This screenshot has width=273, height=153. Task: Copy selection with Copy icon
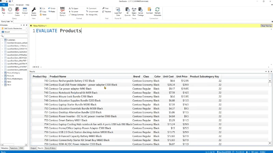click(x=43, y=12)
